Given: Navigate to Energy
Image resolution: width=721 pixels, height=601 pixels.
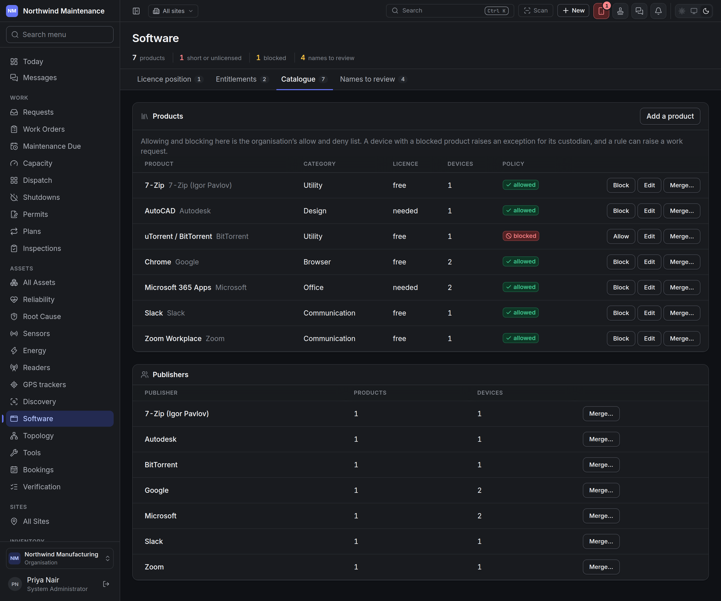Looking at the screenshot, I should [60, 350].
